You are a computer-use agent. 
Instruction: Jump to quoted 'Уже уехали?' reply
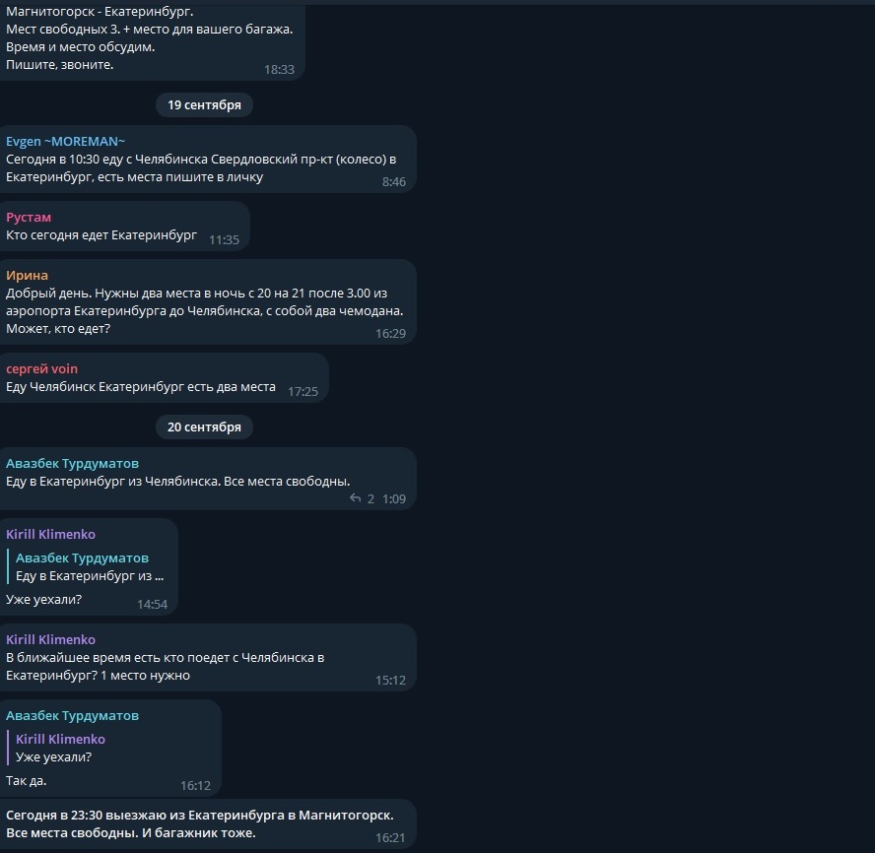click(x=56, y=748)
